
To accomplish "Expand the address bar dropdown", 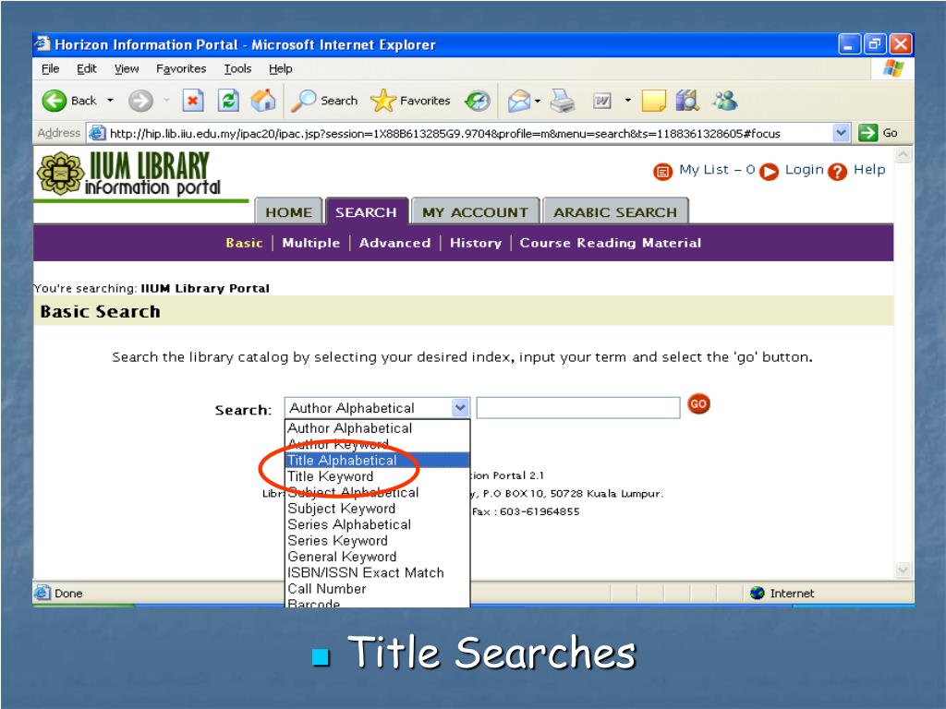I will (841, 133).
